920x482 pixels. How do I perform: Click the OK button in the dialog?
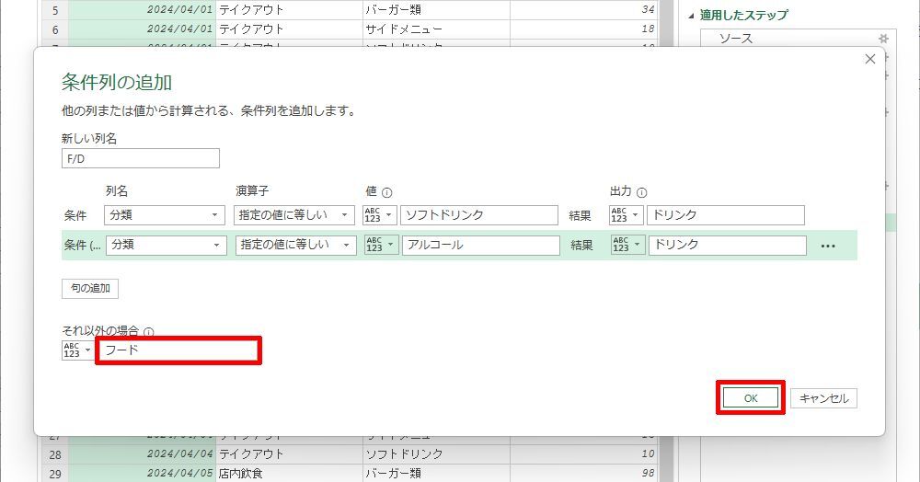751,398
